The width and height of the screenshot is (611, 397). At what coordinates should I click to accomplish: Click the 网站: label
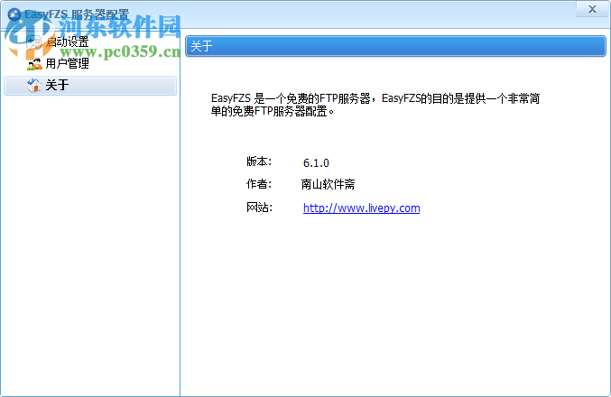pos(259,208)
